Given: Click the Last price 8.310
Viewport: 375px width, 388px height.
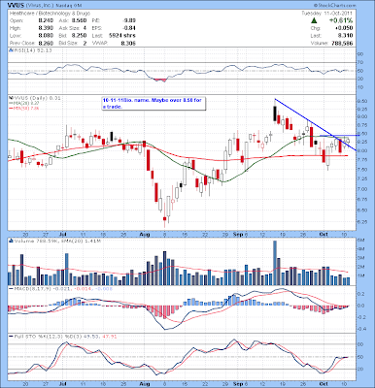Looking at the screenshot, I should (347, 36).
